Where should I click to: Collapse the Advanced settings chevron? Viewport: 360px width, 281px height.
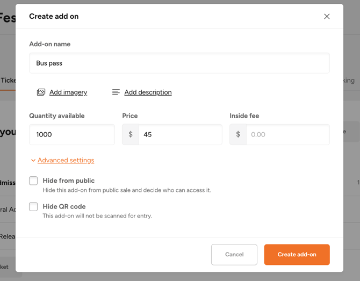pyautogui.click(x=33, y=160)
